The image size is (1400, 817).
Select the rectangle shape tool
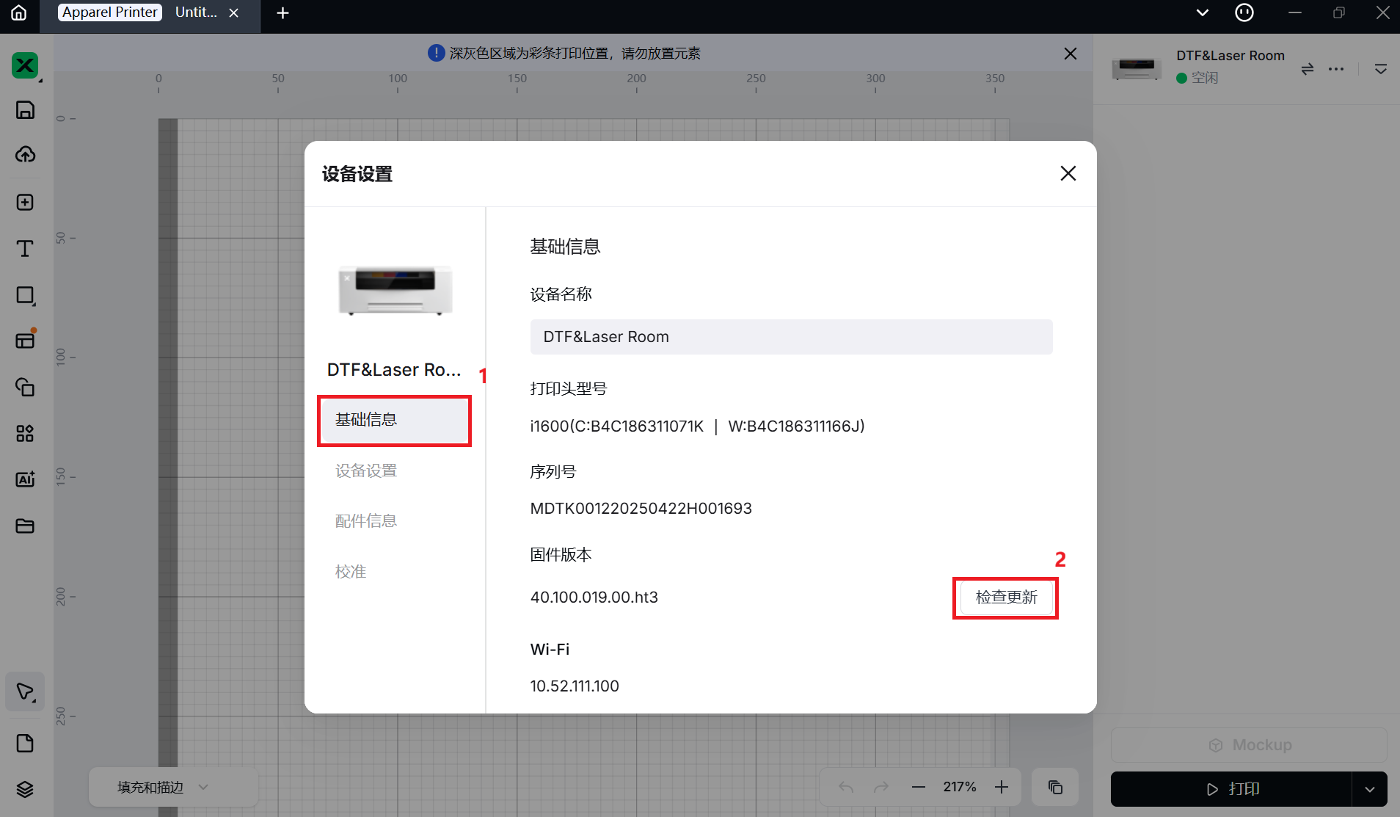25,295
